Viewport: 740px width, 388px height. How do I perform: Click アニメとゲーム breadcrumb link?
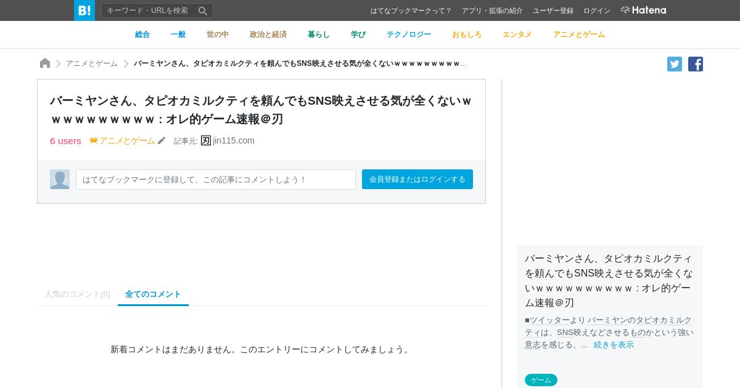(92, 63)
